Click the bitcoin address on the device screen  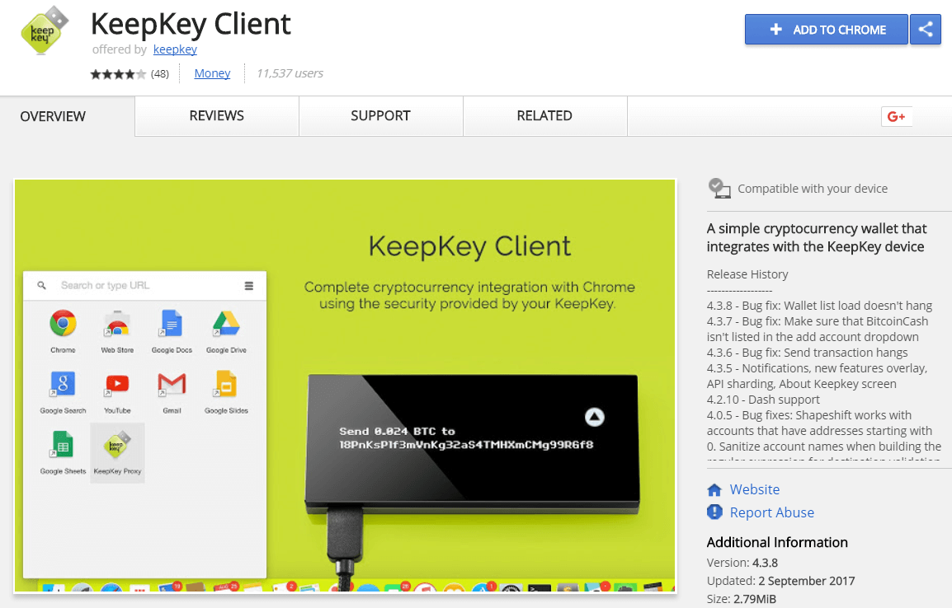pos(466,445)
